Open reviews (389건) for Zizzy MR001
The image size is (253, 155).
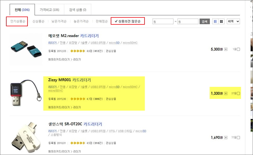[x=98, y=99]
